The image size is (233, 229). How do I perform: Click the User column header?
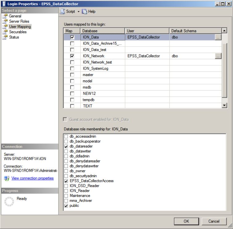click(x=147, y=31)
